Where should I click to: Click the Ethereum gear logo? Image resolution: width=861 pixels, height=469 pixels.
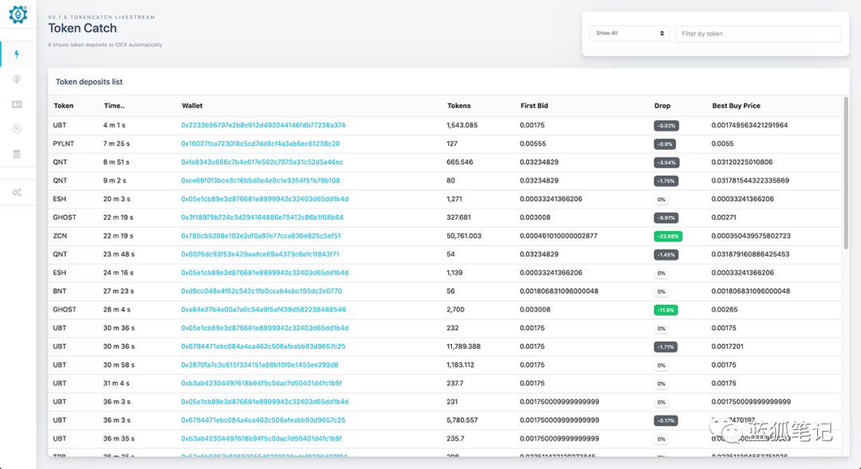tap(18, 14)
